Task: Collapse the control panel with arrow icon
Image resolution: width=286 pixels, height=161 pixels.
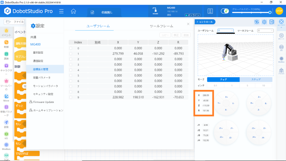Action: pyautogui.click(x=272, y=22)
